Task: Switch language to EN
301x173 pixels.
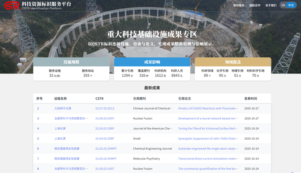Action: [x=283, y=5]
